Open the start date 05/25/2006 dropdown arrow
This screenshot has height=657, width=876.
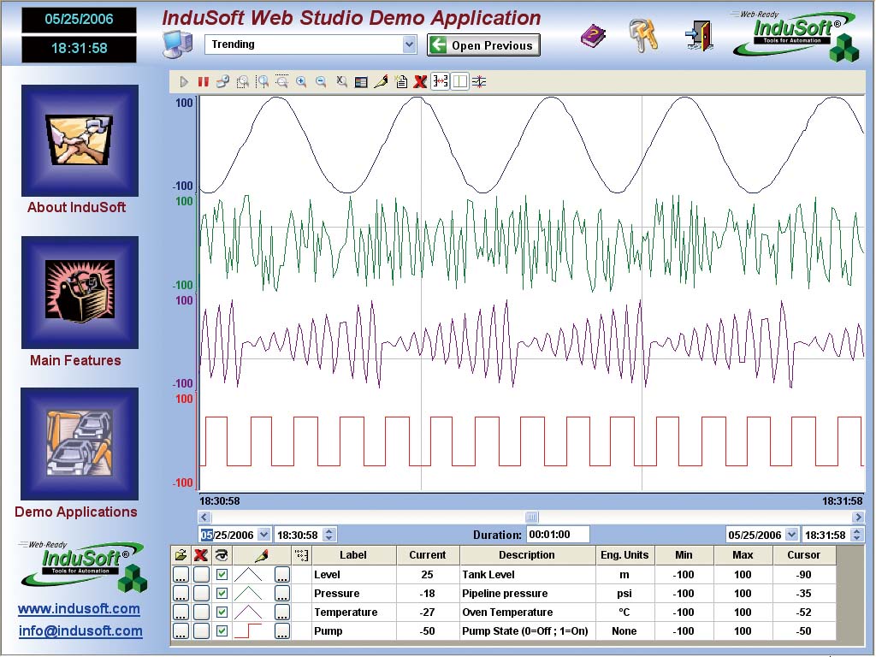click(263, 535)
